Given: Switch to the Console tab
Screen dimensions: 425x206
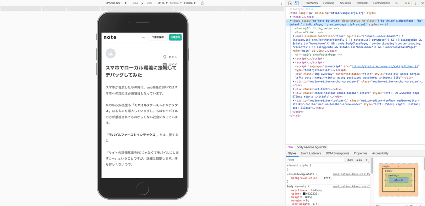Looking at the screenshot, I should pos(328,3).
